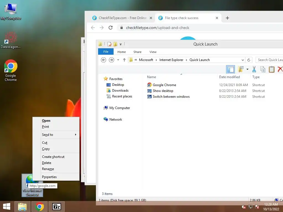Click the red Delete X icon
The image size is (283, 212).
280,69
